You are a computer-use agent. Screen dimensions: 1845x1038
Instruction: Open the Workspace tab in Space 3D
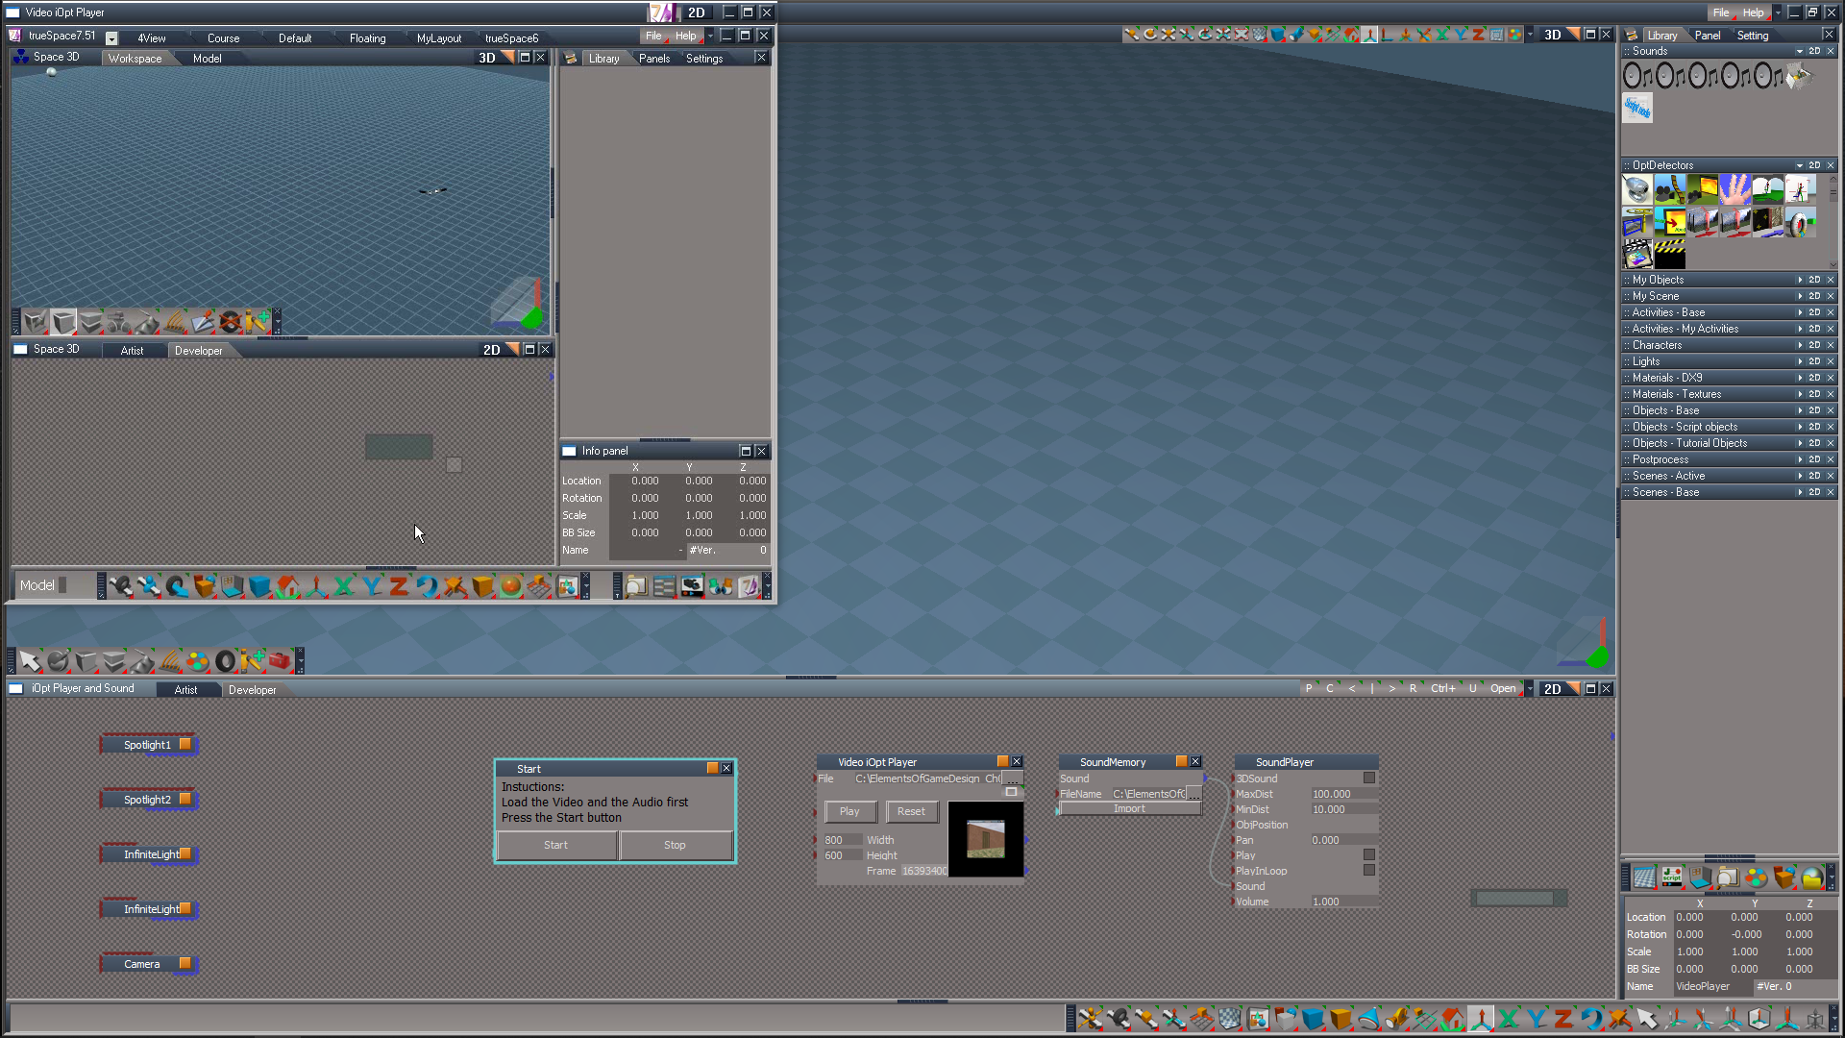pos(135,59)
